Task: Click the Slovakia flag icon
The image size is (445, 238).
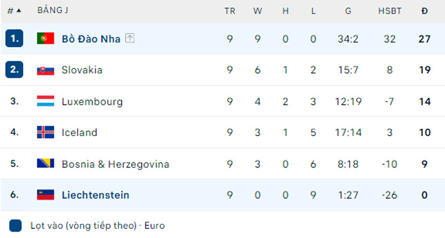Action: tap(45, 70)
